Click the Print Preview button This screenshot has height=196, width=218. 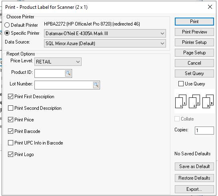(x=194, y=32)
